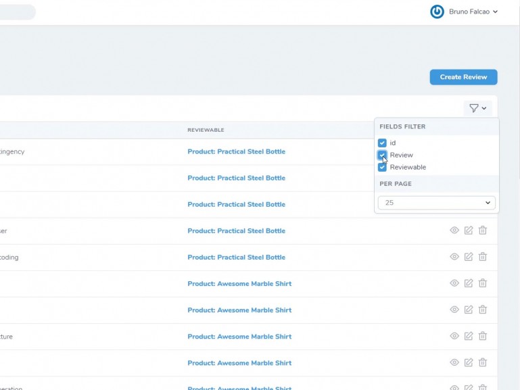Image resolution: width=520 pixels, height=390 pixels.
Task: Open Awesome Marble Shirt link in 'cture' row
Action: (x=239, y=337)
